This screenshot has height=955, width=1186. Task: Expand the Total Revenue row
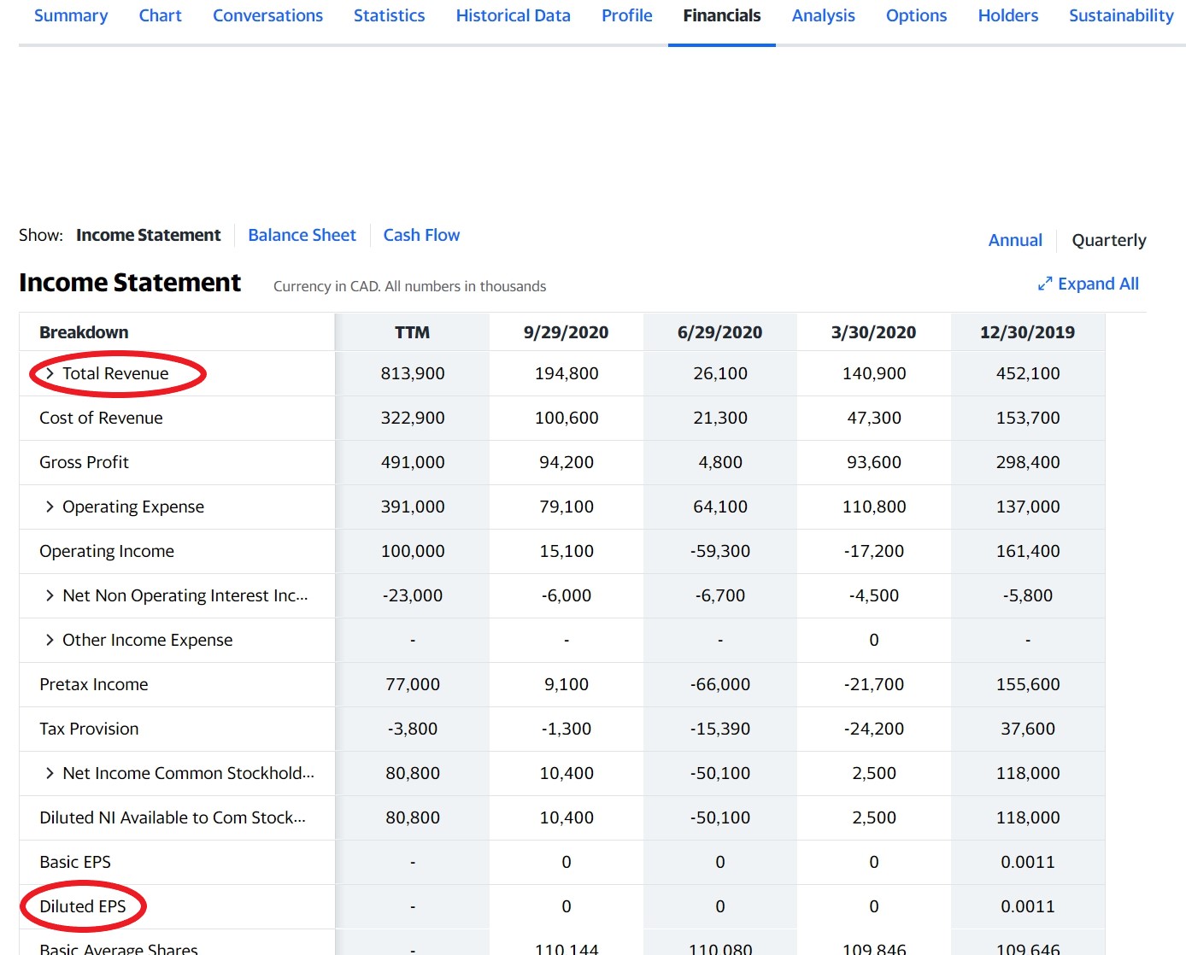point(50,373)
